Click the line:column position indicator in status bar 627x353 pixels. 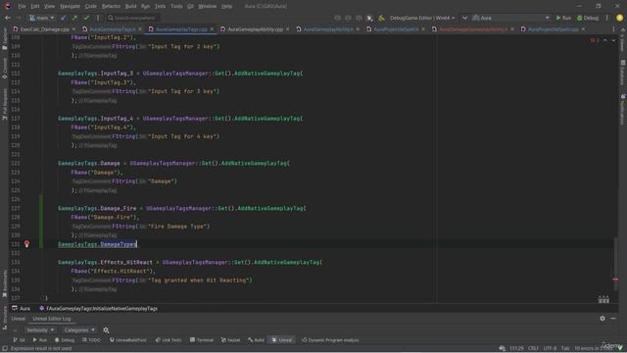516,349
